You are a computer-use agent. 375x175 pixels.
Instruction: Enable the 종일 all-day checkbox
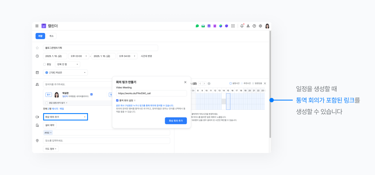(x=44, y=64)
